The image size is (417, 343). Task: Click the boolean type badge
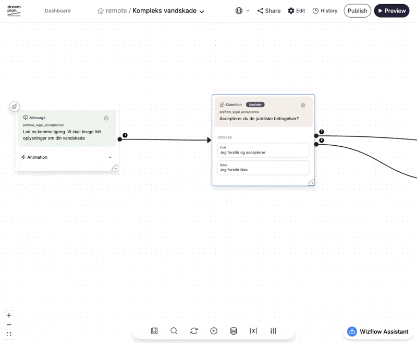(x=255, y=105)
